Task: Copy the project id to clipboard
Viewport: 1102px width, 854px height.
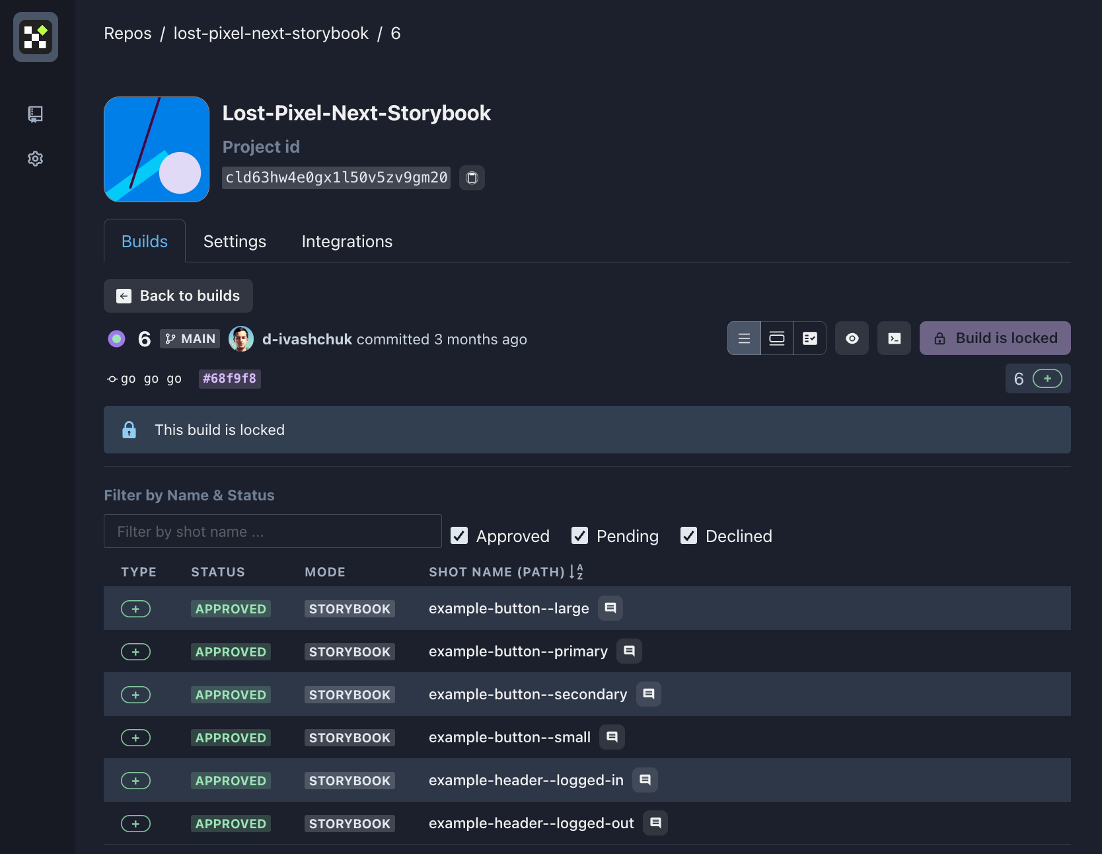Action: (472, 178)
